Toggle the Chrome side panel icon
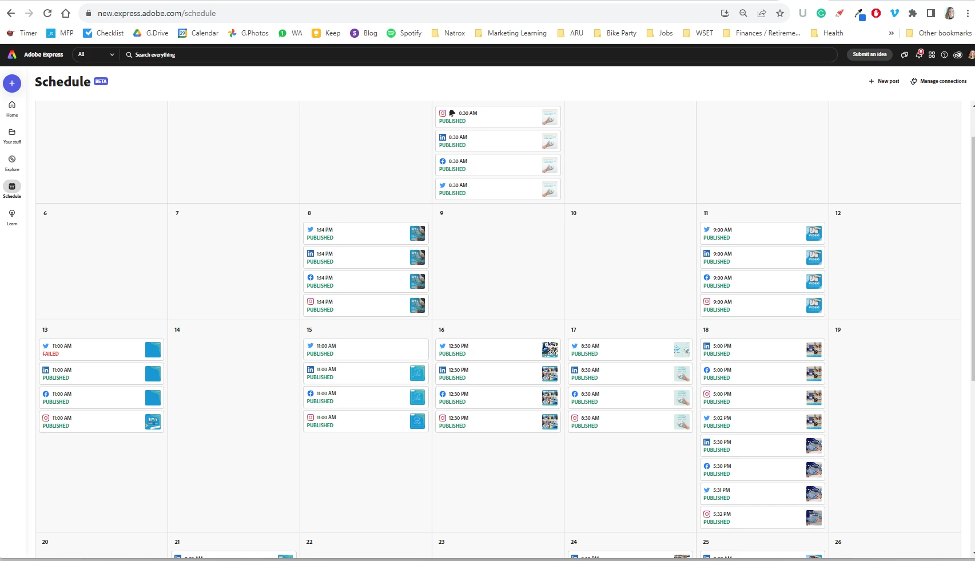 point(931,13)
